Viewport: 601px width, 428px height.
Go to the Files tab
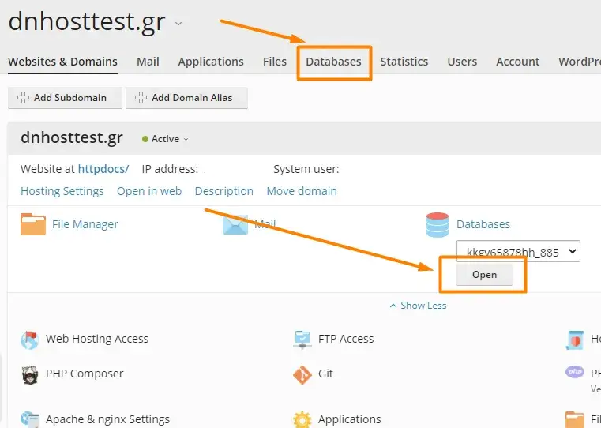click(274, 62)
